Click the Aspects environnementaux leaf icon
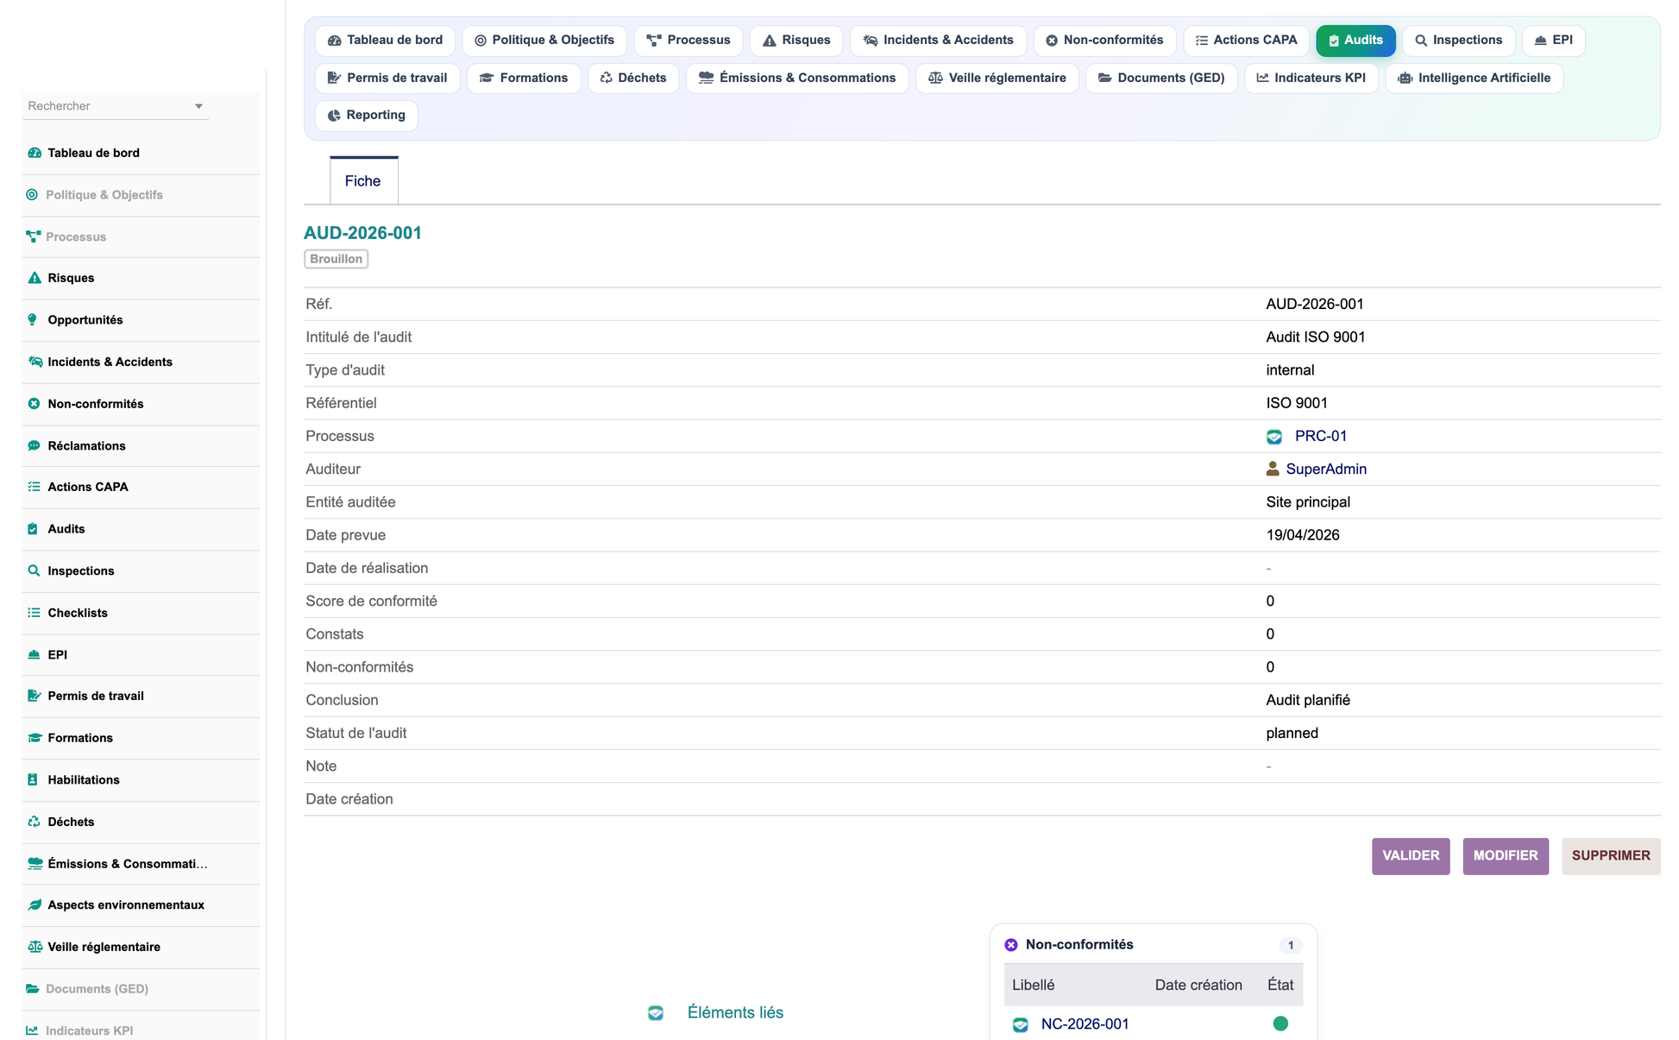The width and height of the screenshot is (1679, 1040). (35, 904)
